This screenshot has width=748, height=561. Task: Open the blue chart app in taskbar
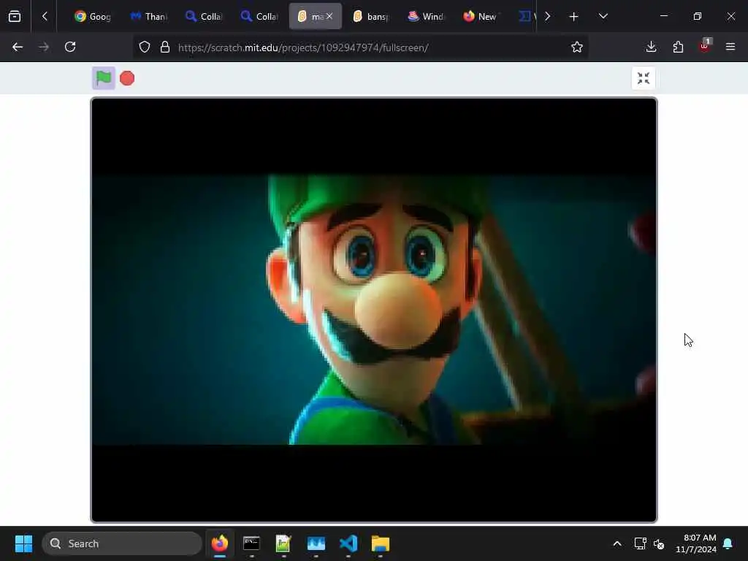pyautogui.click(x=316, y=543)
